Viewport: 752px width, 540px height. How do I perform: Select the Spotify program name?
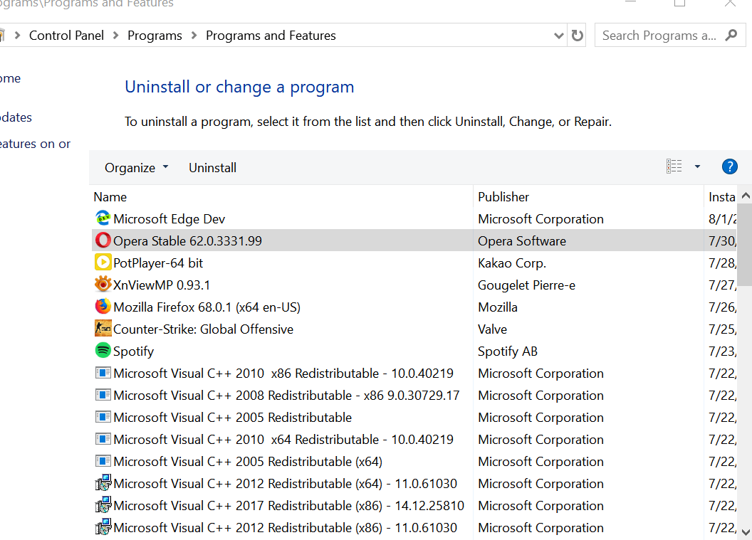click(133, 351)
